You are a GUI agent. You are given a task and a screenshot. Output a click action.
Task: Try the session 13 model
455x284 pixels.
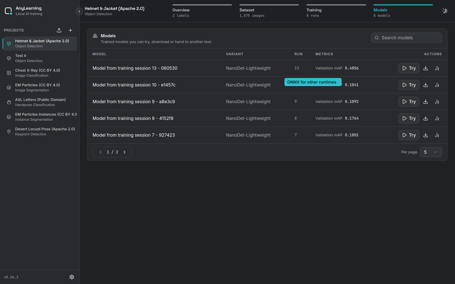pyautogui.click(x=409, y=68)
